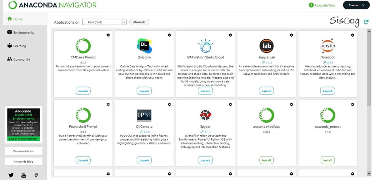This screenshot has width=375, height=180.
Task: Open the Upgrade Now link
Action: pos(322,5)
